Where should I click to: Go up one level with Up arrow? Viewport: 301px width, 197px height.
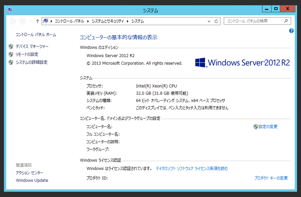[x=38, y=21]
